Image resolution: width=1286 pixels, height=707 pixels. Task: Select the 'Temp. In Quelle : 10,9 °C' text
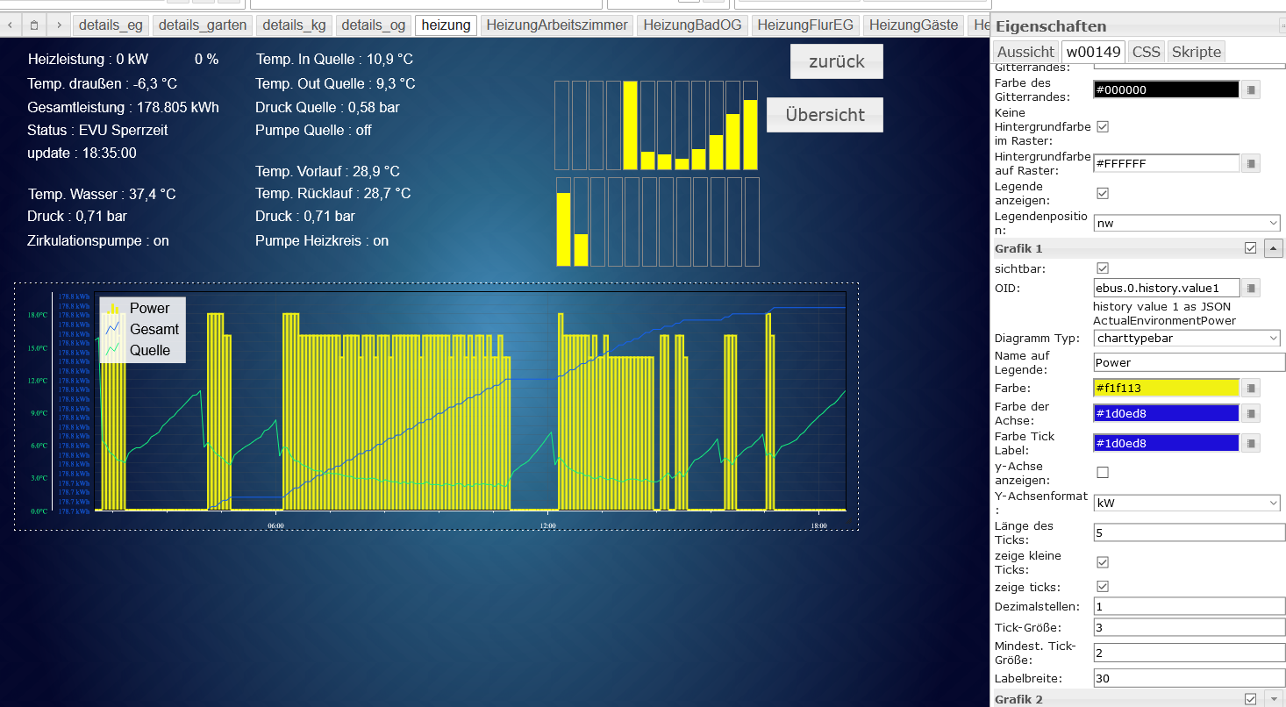point(334,60)
